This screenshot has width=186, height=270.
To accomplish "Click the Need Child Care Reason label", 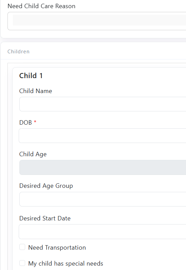I will click(x=41, y=6).
